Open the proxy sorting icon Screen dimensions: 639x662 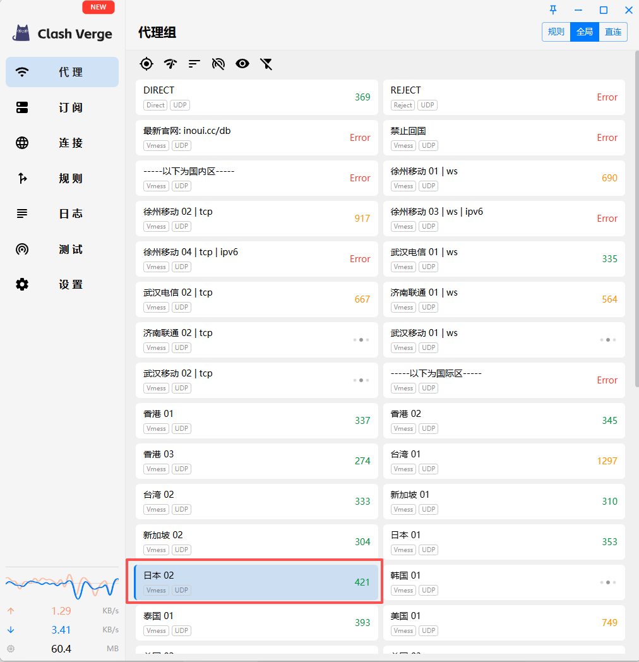click(194, 64)
